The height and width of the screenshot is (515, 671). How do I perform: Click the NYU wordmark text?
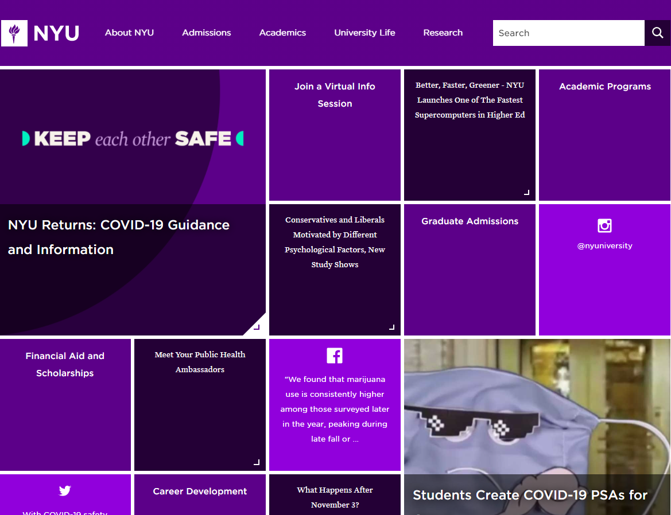click(56, 33)
